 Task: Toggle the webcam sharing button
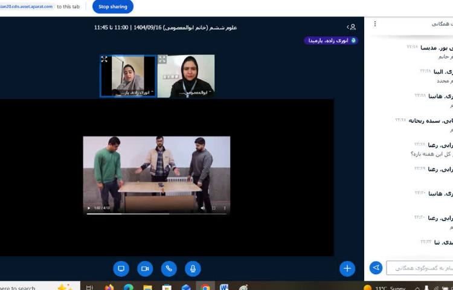pos(145,269)
